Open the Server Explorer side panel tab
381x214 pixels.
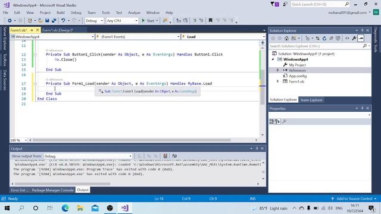click(x=5, y=38)
